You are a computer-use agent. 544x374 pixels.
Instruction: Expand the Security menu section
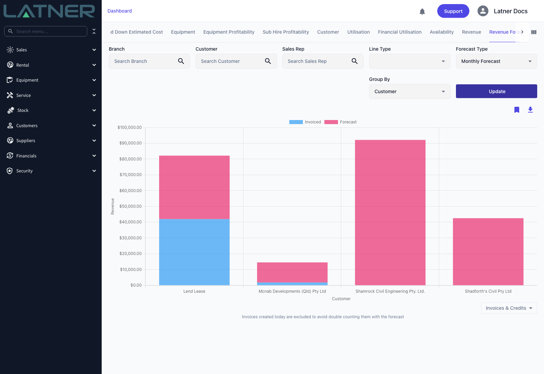pyautogui.click(x=94, y=171)
